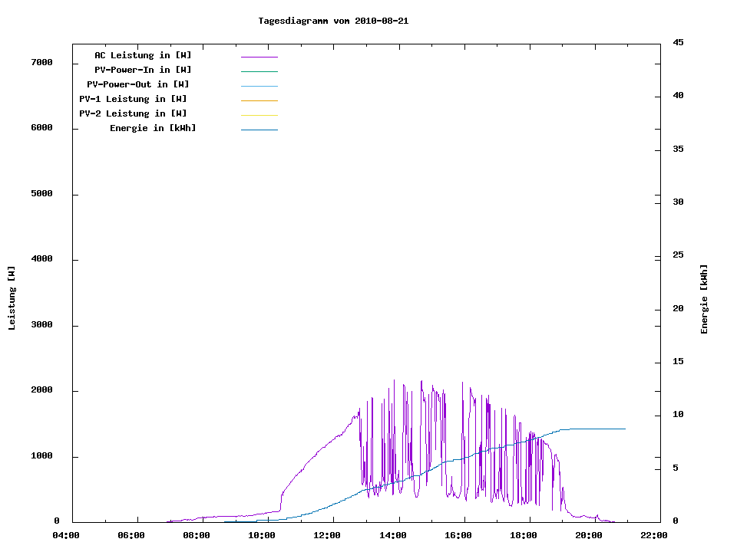Click the 45 value on right energy axis
This screenshot has height=552, width=737.
(x=678, y=42)
